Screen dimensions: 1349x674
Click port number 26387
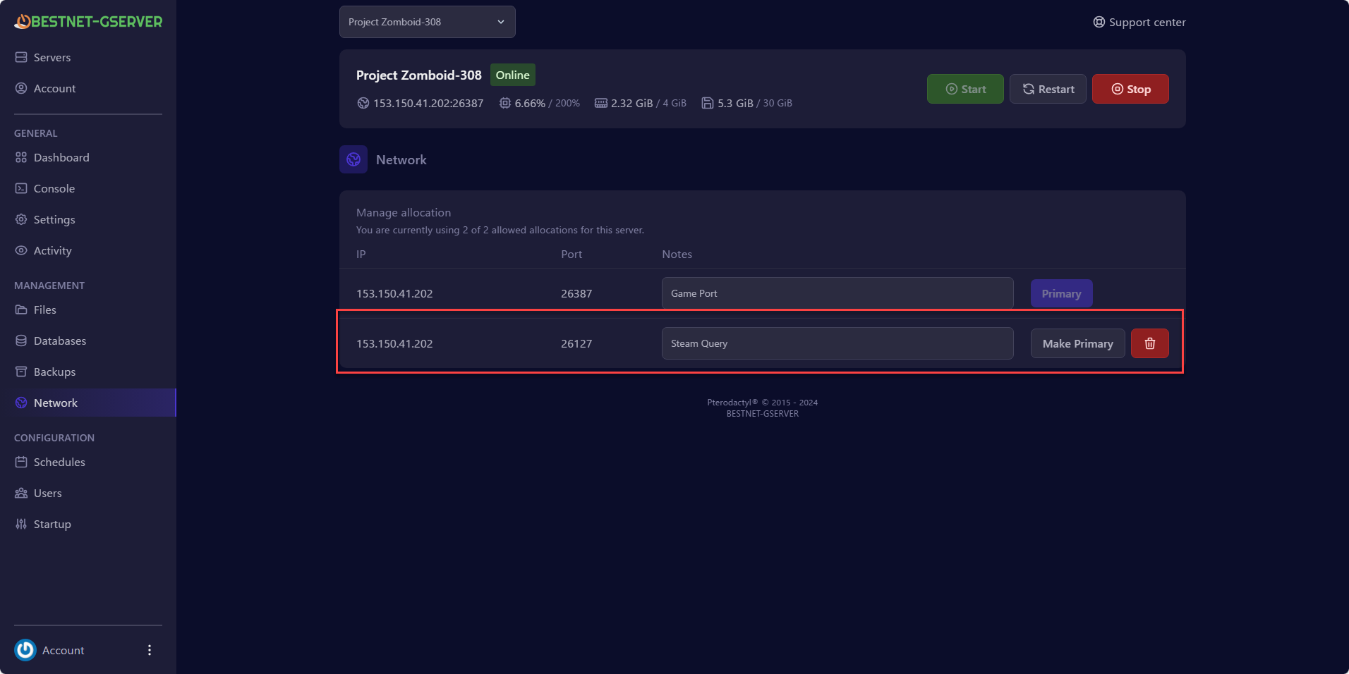point(576,293)
